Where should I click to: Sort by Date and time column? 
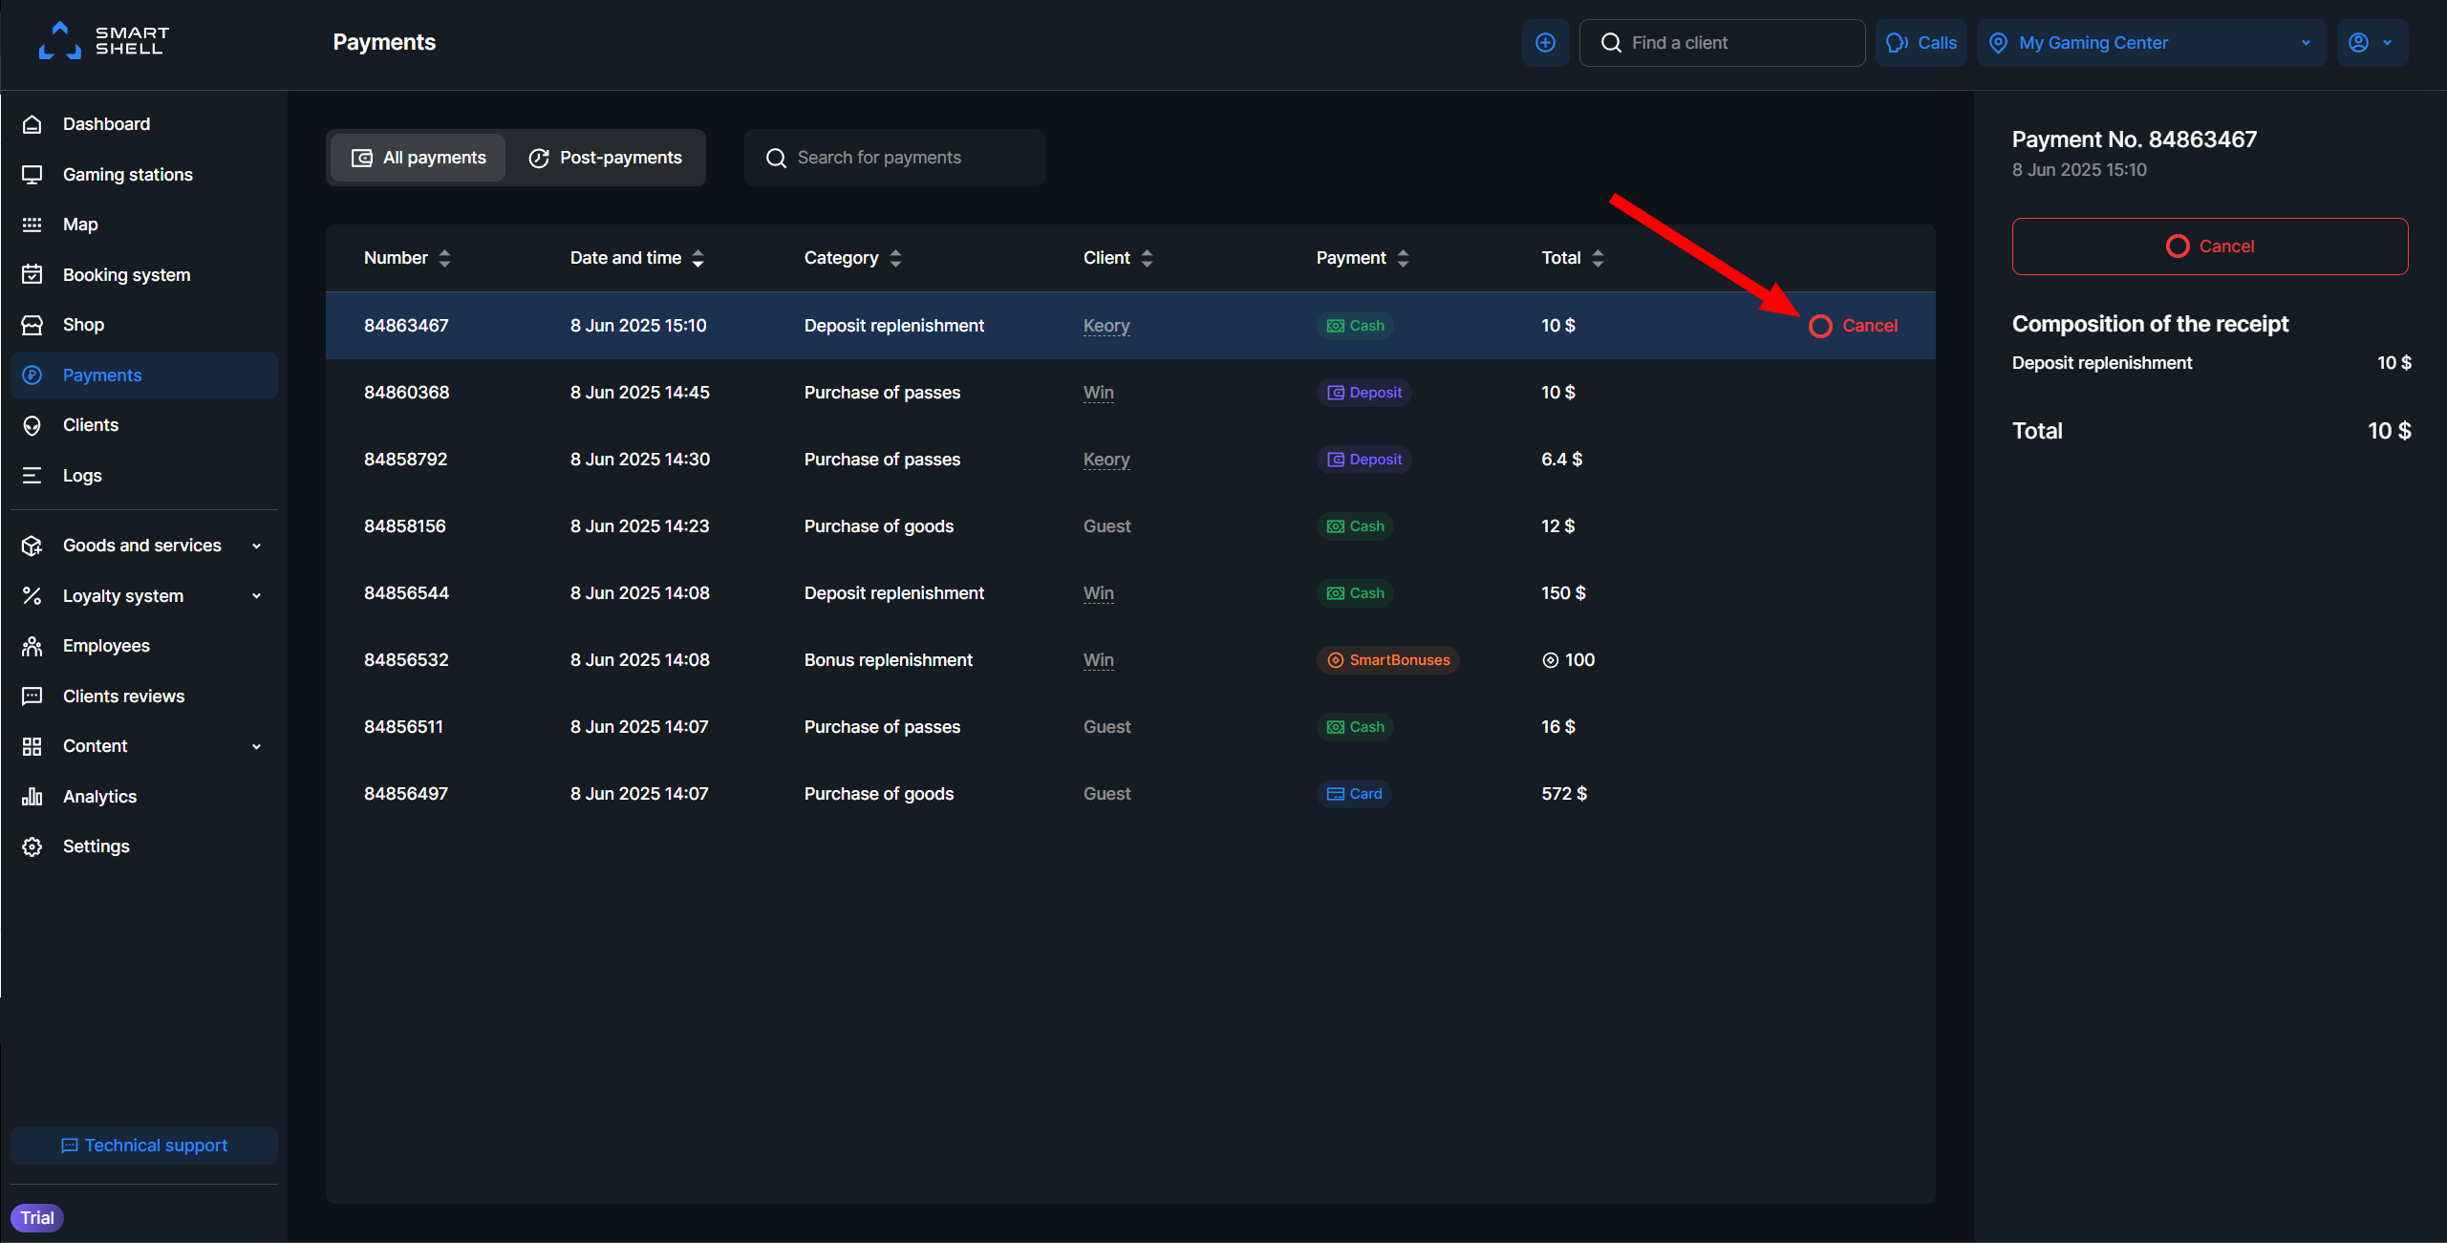pyautogui.click(x=637, y=258)
